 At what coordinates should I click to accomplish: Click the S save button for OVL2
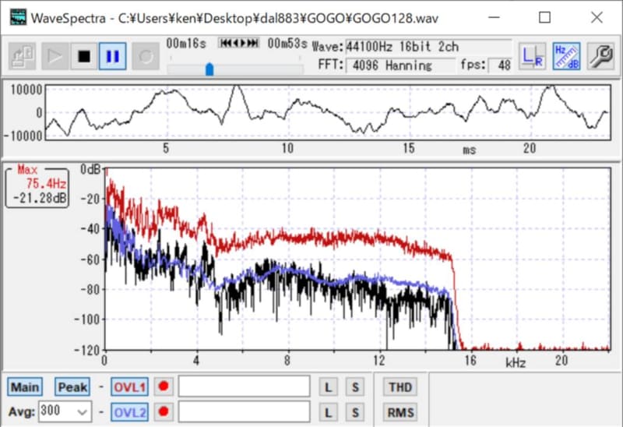pos(355,412)
